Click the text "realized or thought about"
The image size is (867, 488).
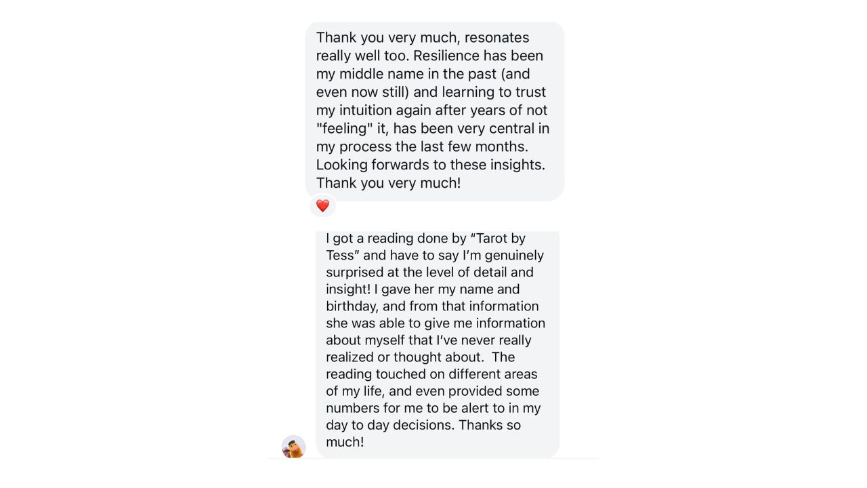tap(403, 357)
